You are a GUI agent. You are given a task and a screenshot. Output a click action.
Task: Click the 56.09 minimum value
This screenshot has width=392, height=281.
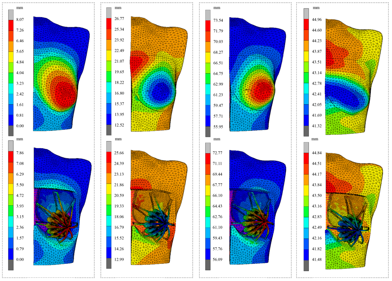coord(218,259)
